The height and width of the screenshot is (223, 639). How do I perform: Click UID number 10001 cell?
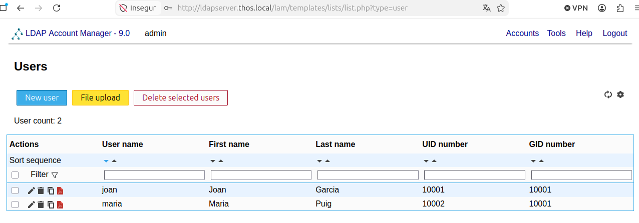(433, 190)
